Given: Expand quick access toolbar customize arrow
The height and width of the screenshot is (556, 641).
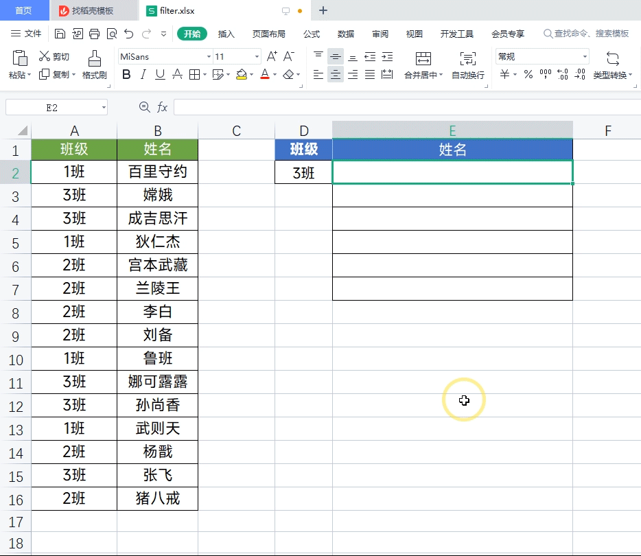Looking at the screenshot, I should pos(163,34).
